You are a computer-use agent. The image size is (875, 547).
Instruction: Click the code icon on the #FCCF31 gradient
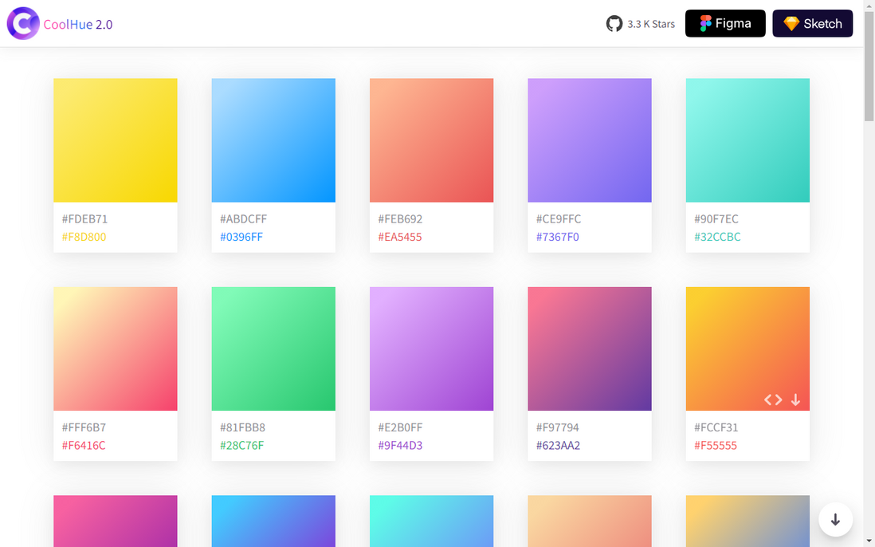click(773, 399)
